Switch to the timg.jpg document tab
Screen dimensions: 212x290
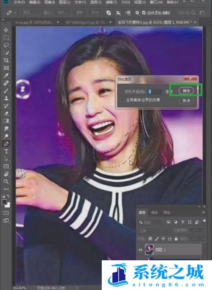tap(34, 22)
